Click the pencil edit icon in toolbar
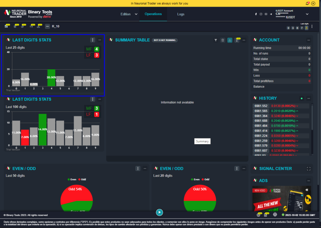 pyautogui.click(x=15, y=26)
